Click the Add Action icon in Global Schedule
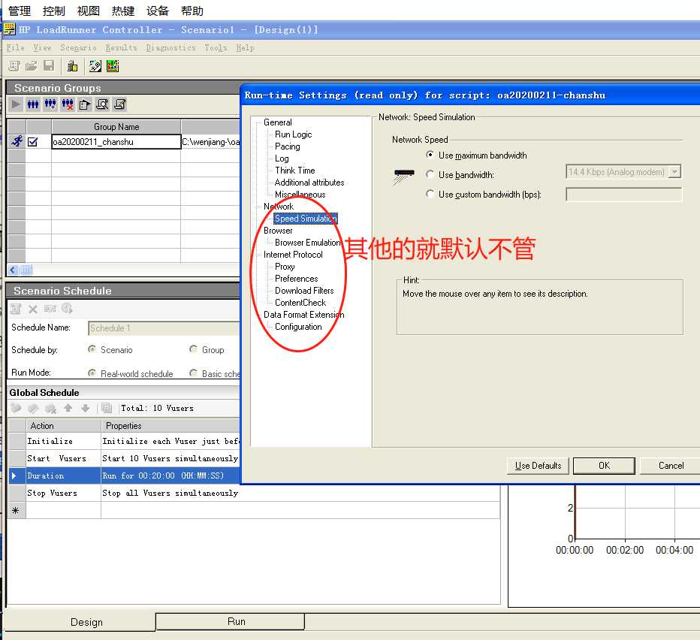 click(16, 408)
